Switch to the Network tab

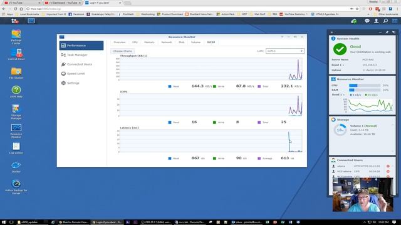[x=167, y=42]
